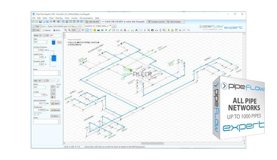Click the zoom-selected-area magnifier icon
Viewport: 277px width, 160px height.
(164, 30)
